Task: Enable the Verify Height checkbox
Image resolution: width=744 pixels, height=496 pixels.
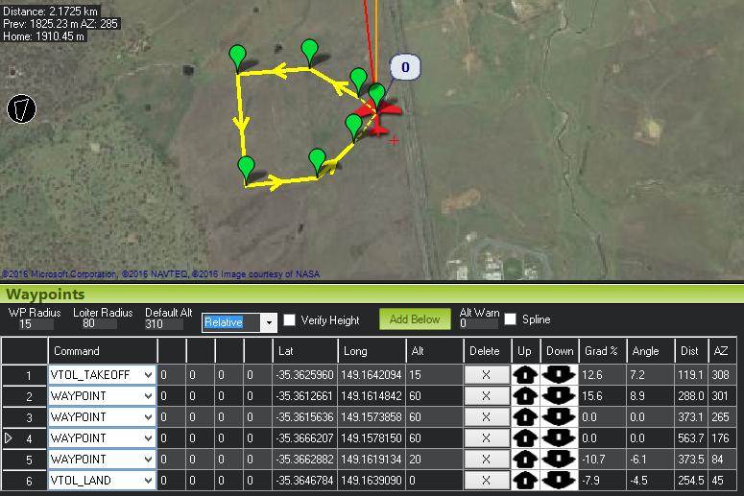Action: point(290,319)
